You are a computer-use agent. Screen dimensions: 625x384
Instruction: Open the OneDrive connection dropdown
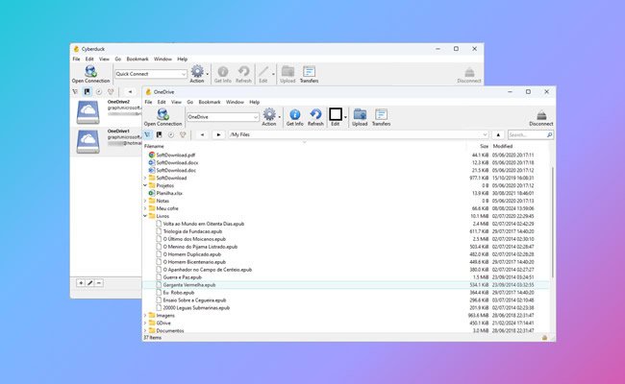coord(256,117)
